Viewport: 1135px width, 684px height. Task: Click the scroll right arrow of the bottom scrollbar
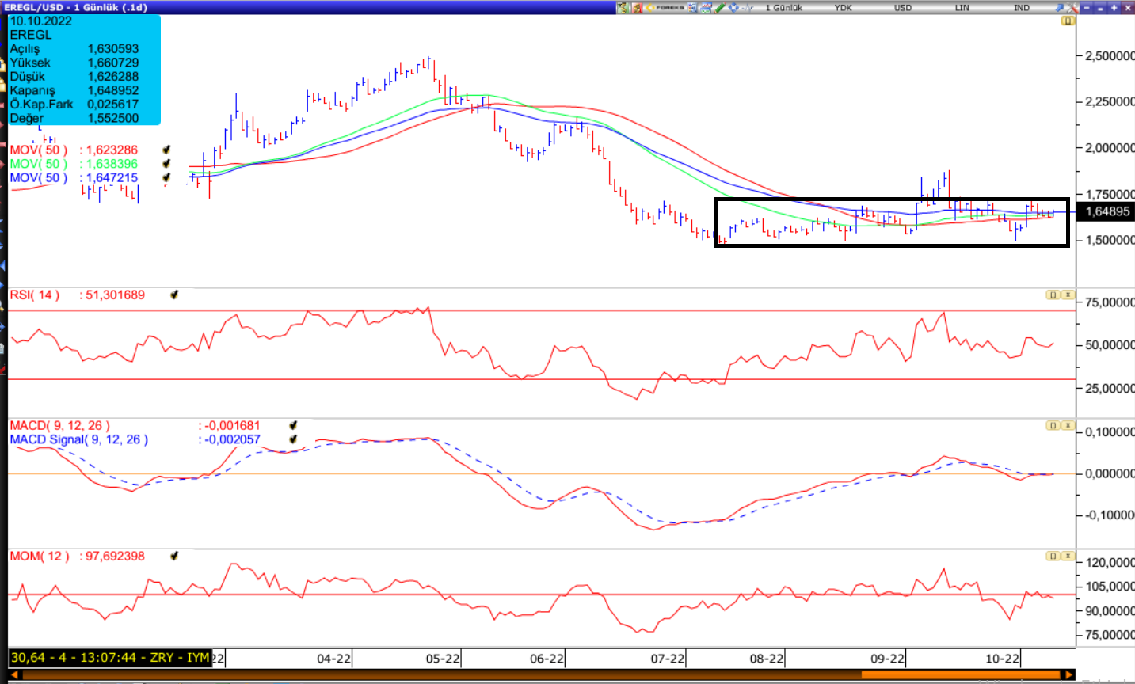click(x=1069, y=675)
